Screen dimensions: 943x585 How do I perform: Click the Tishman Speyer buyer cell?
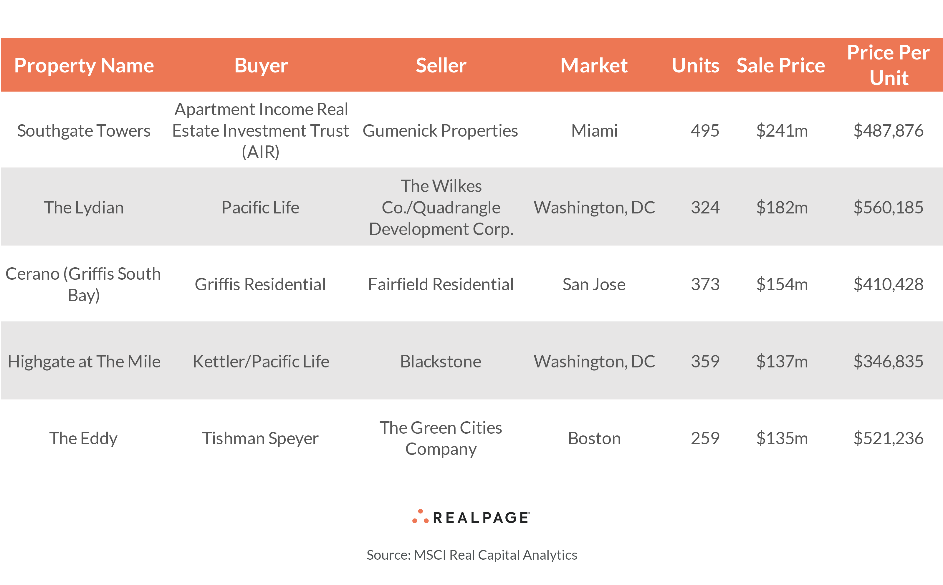260,438
